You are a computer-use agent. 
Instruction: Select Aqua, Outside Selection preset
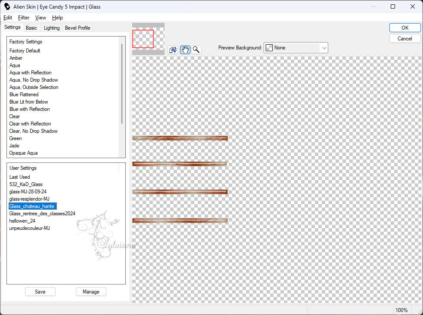point(34,87)
